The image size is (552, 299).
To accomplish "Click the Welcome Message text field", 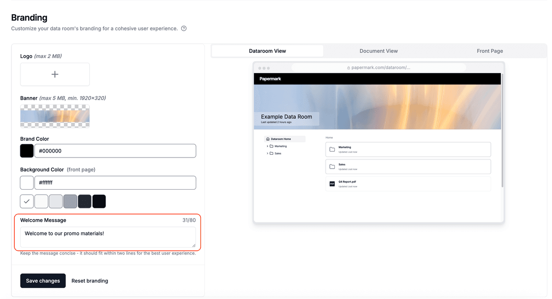I will (108, 237).
